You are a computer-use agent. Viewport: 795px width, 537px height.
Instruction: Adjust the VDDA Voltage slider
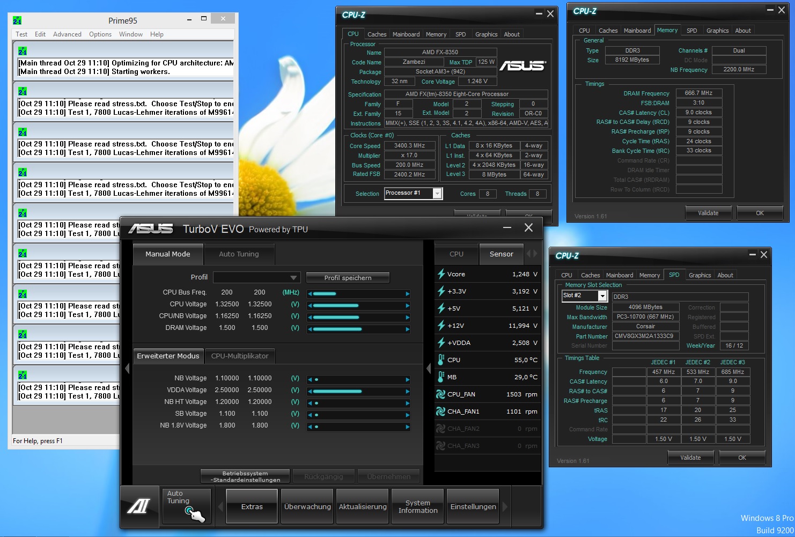[358, 391]
